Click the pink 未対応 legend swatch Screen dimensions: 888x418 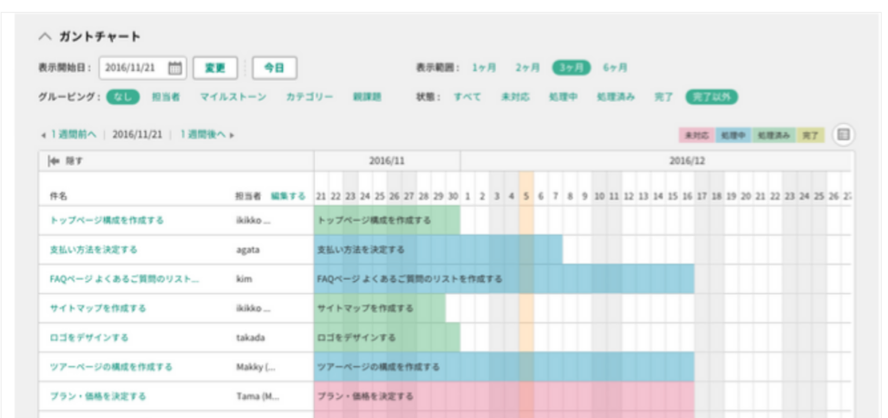pyautogui.click(x=697, y=136)
